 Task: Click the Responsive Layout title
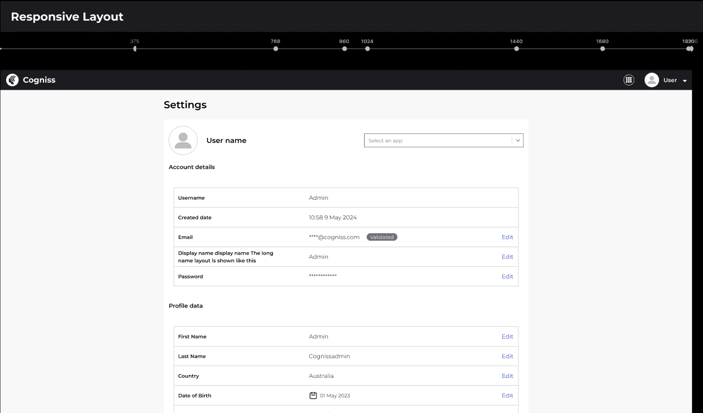67,17
